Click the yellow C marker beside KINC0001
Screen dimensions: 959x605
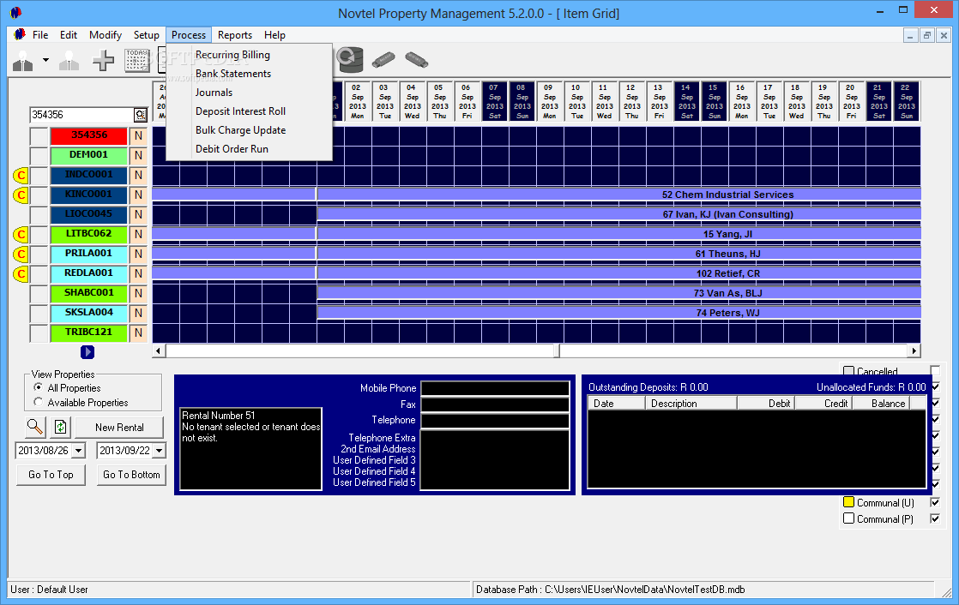[21, 195]
